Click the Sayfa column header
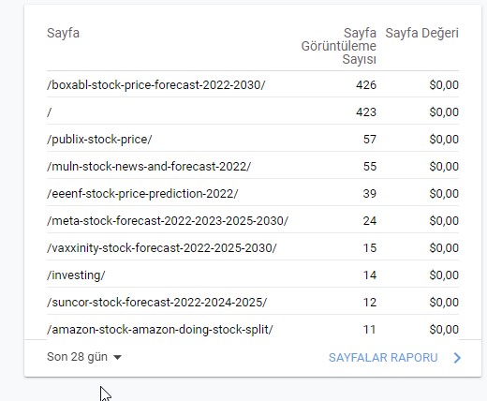Viewport: 487px width, 401px height. tap(63, 33)
